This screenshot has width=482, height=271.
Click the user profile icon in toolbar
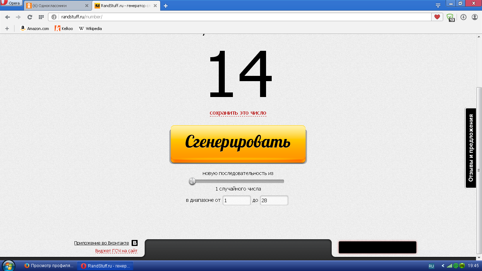475,17
